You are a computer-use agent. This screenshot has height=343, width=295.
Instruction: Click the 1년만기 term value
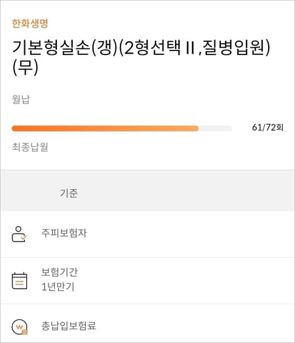pos(58,287)
